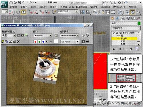Viewport: 143px width, 107px height.
Task: Open the 编辑(E) menu
Action: pos(13,7)
